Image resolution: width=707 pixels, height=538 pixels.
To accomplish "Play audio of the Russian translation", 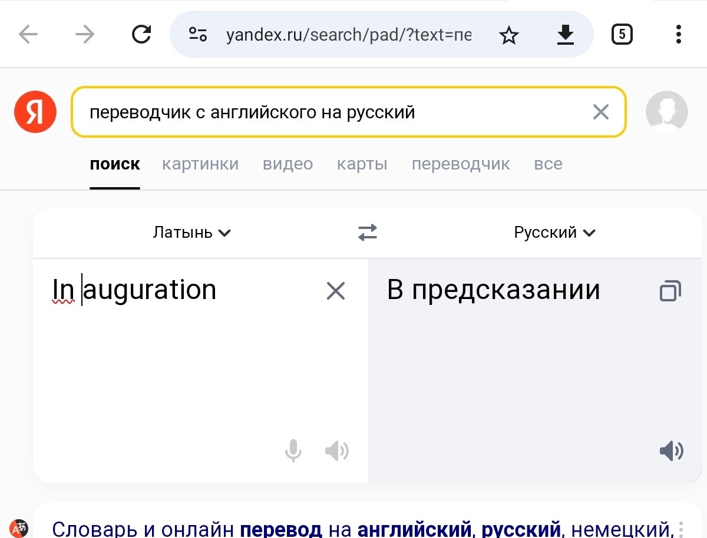I will tap(671, 451).
